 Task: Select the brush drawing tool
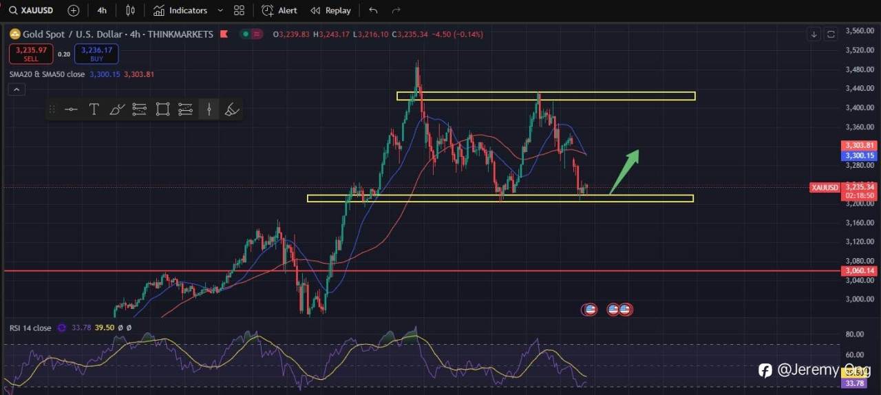tap(117, 109)
